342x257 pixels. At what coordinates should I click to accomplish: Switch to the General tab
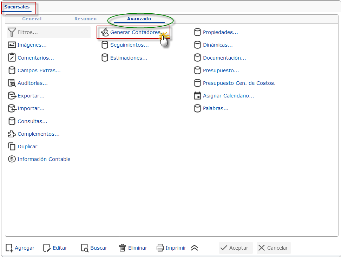click(32, 19)
